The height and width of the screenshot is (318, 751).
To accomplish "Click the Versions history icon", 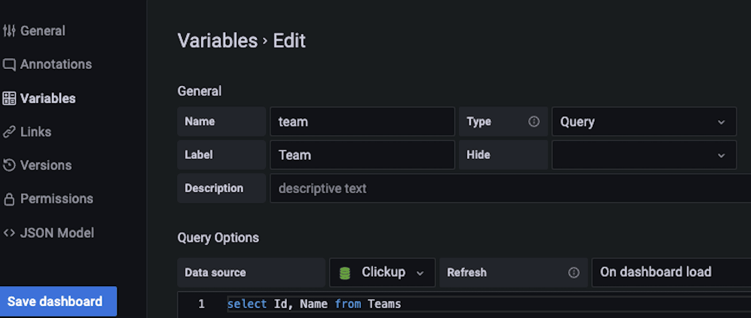I will [x=9, y=165].
